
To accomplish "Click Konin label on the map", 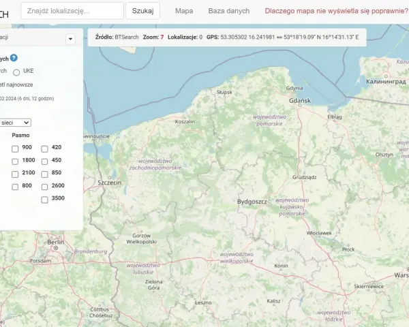I will pos(281,266).
